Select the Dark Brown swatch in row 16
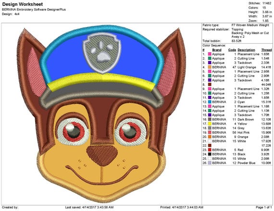The width and height of the screenshot is (274, 211). [210, 119]
